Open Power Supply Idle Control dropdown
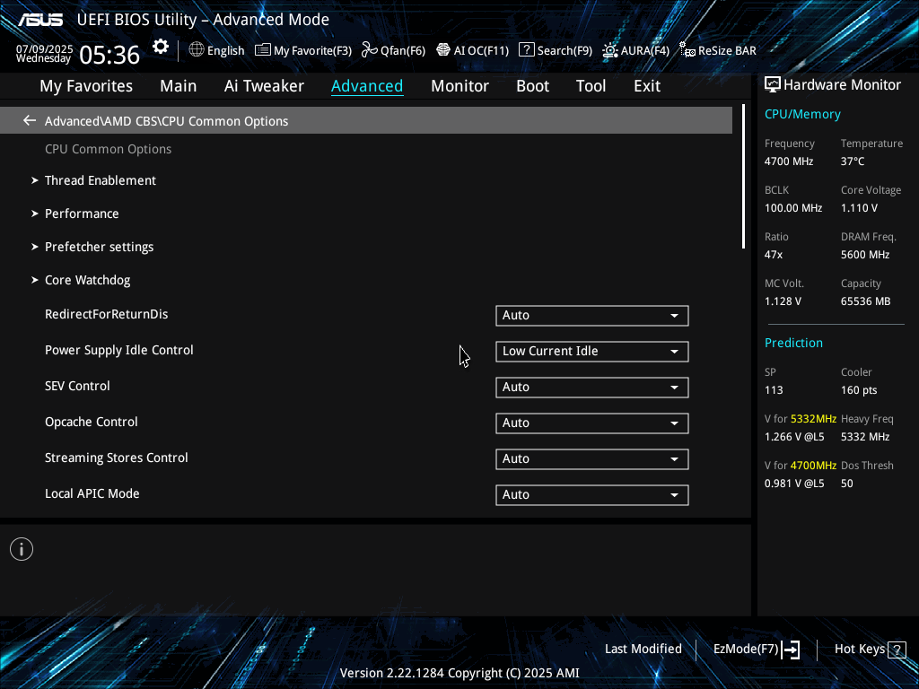Viewport: 919px width, 689px height. pyautogui.click(x=591, y=352)
